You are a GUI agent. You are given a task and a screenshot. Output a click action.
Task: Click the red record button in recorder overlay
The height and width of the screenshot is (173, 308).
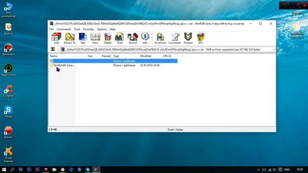pos(305,6)
